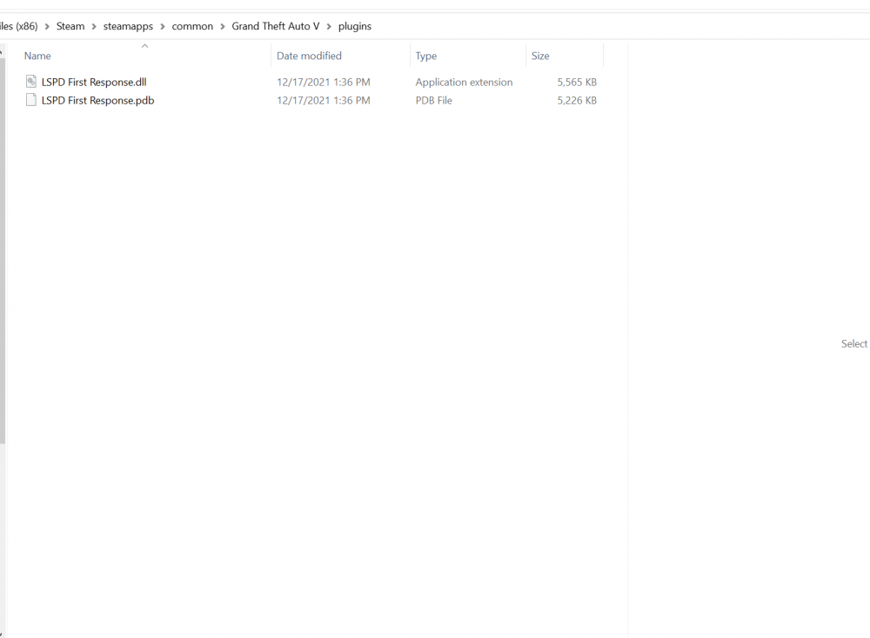Expand the chevron after Grand Theft Auto V
Screen dimensions: 870x638
tap(329, 26)
